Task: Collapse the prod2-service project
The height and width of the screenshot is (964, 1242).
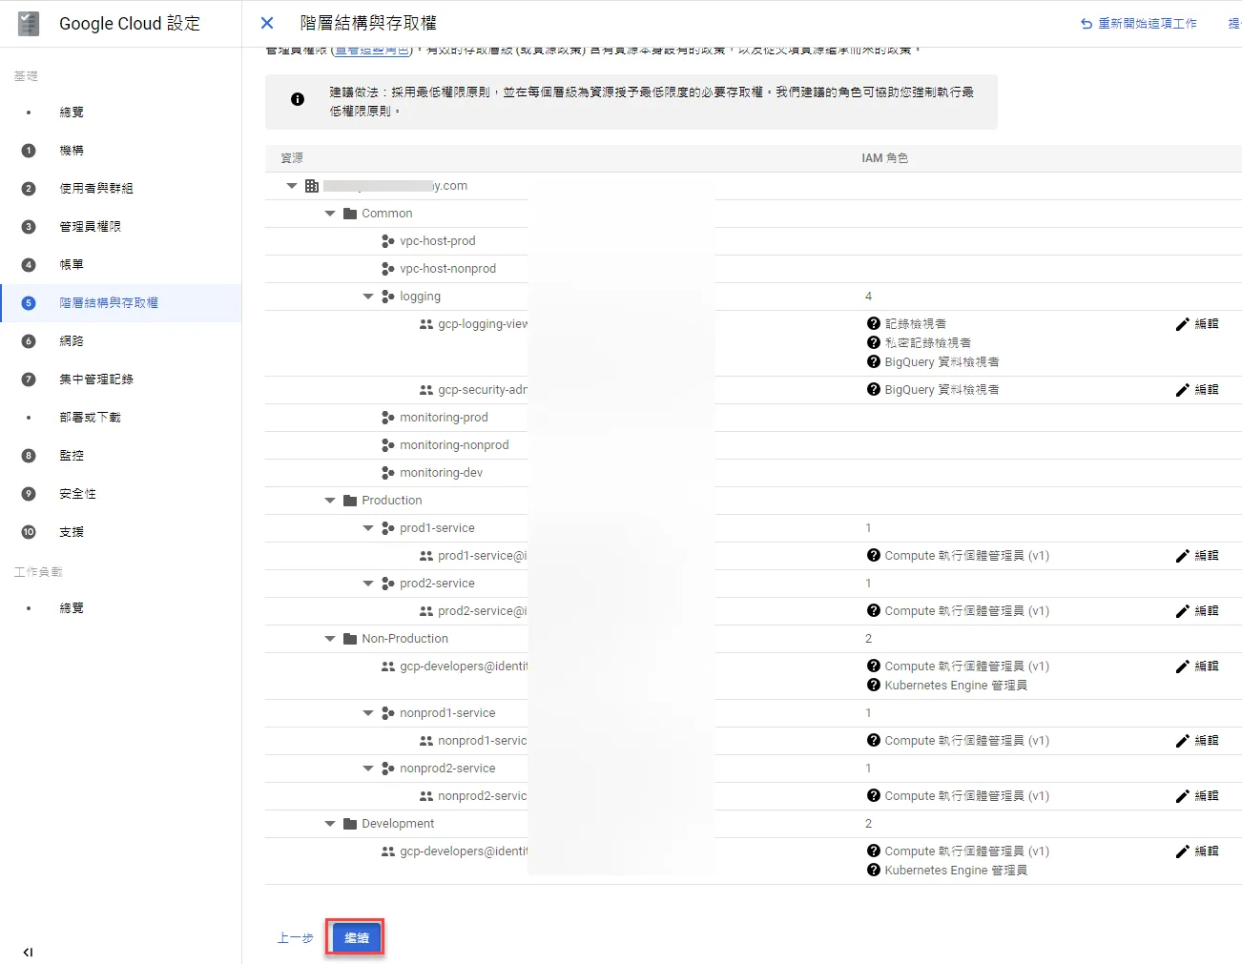Action: (x=368, y=584)
